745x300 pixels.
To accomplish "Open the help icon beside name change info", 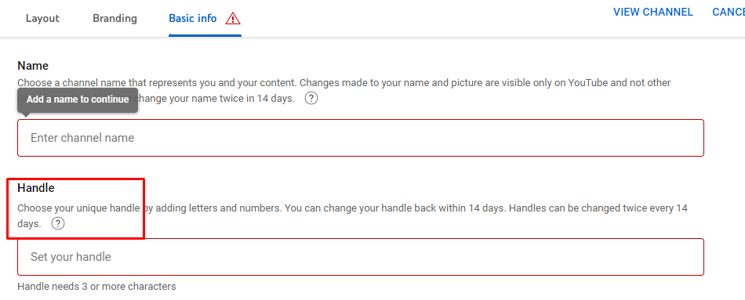I will (311, 99).
